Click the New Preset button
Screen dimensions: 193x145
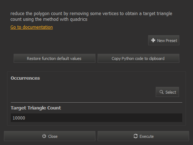click(164, 40)
